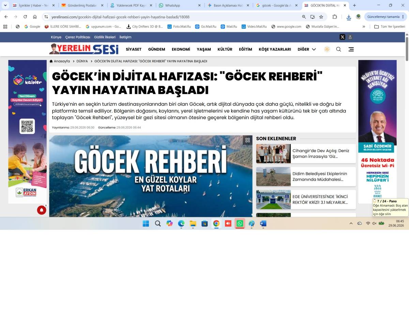
Task: Go to Anasayfa breadcrumb link
Action: click(60, 61)
